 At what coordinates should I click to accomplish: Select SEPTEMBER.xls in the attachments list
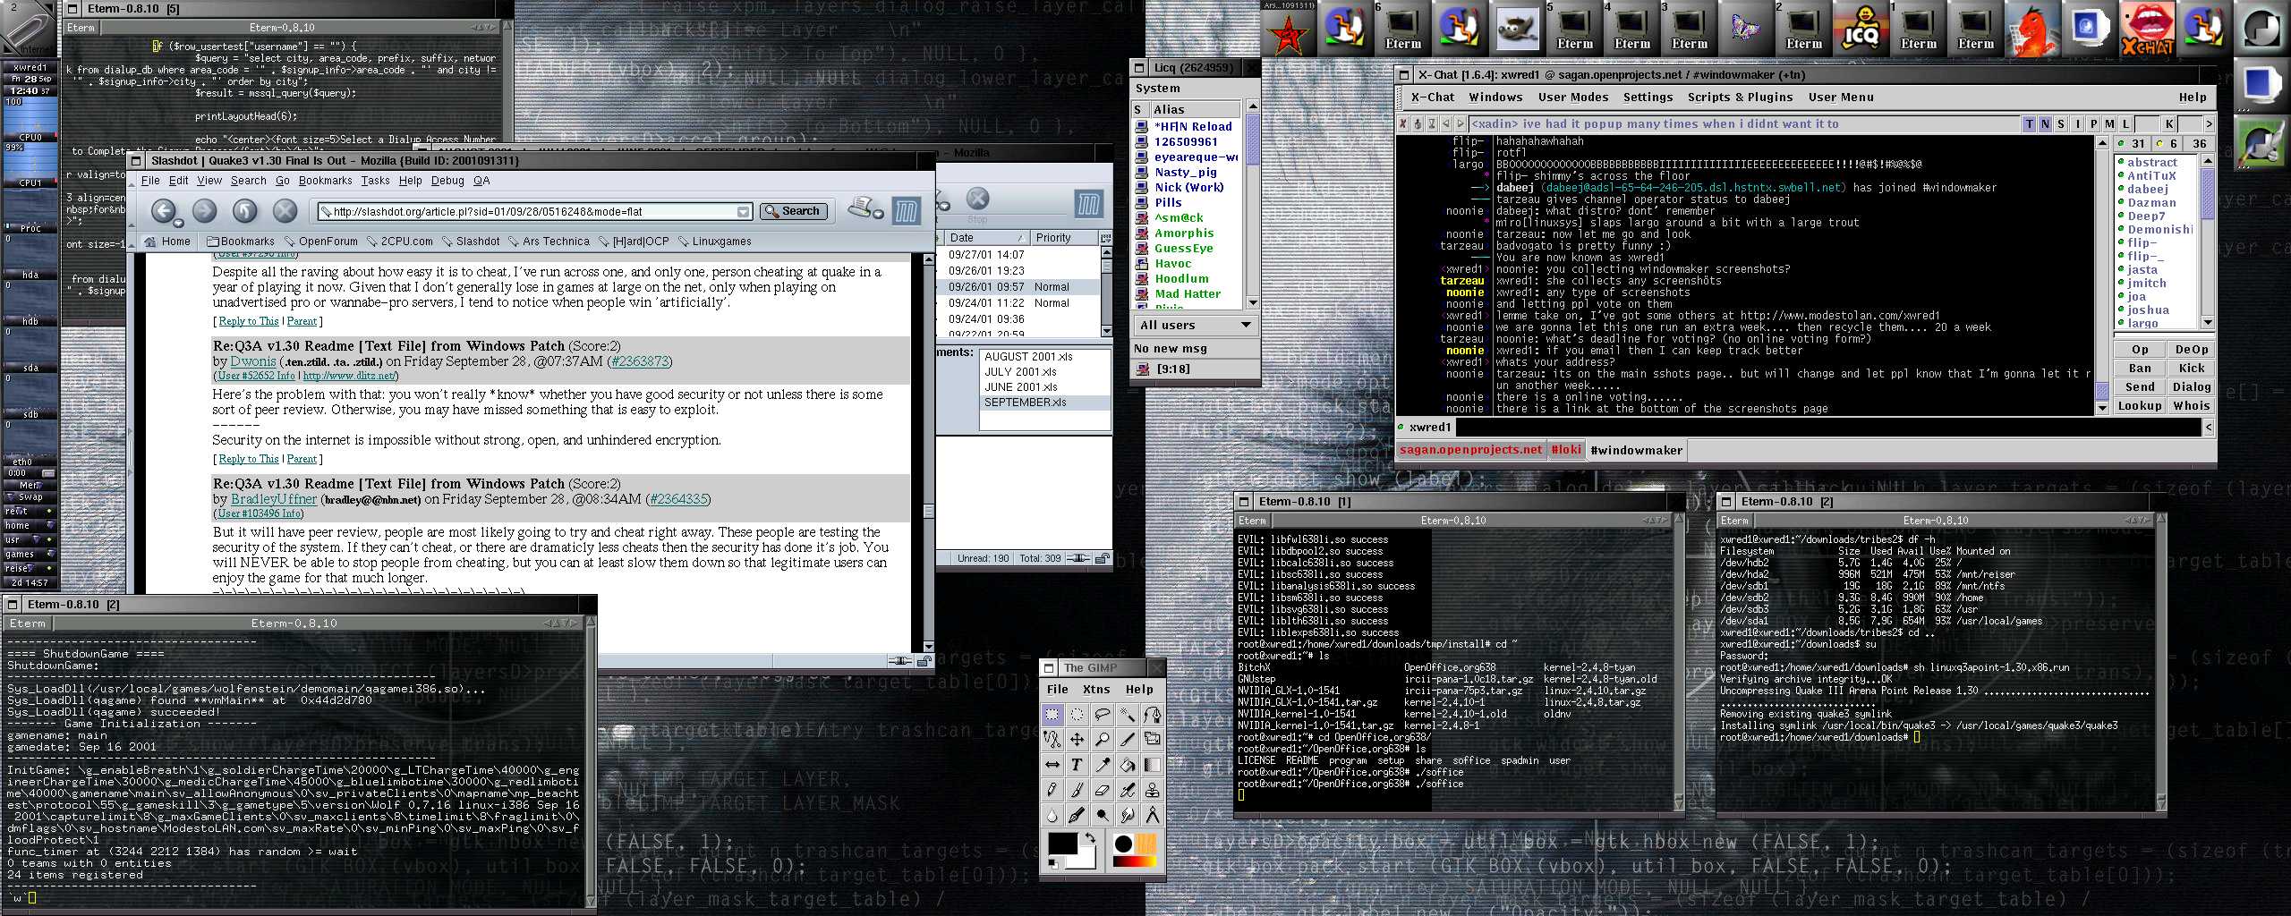tap(1026, 403)
